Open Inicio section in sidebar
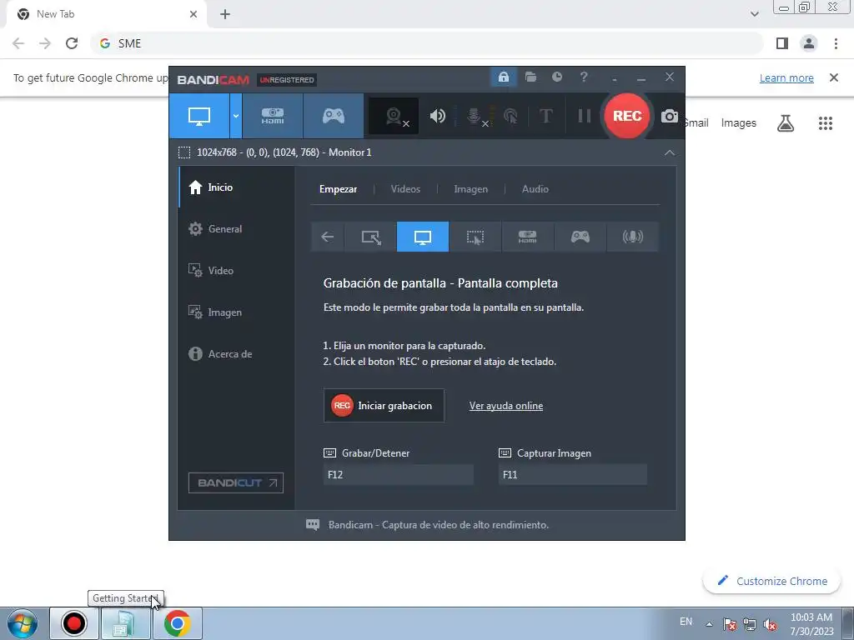The height and width of the screenshot is (640, 854). click(x=236, y=187)
